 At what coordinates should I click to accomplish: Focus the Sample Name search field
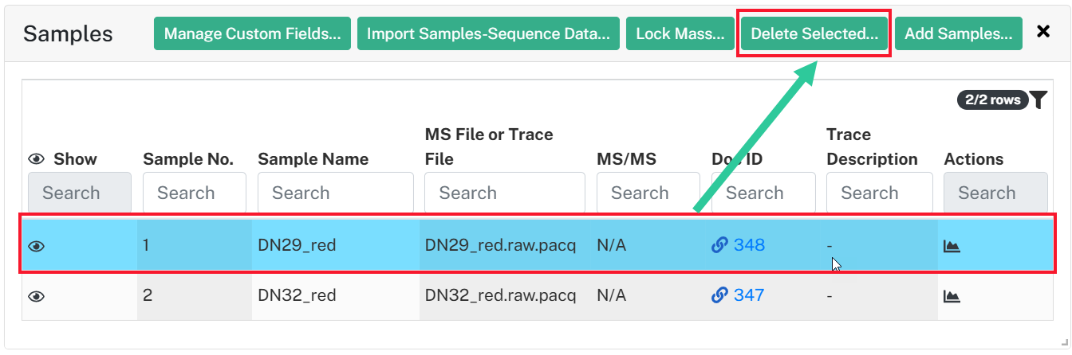click(336, 193)
